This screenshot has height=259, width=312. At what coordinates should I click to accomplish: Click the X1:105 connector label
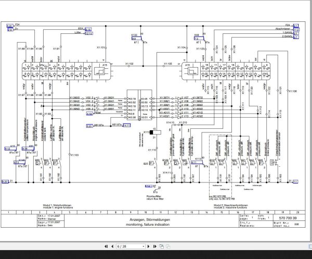coord(168,64)
